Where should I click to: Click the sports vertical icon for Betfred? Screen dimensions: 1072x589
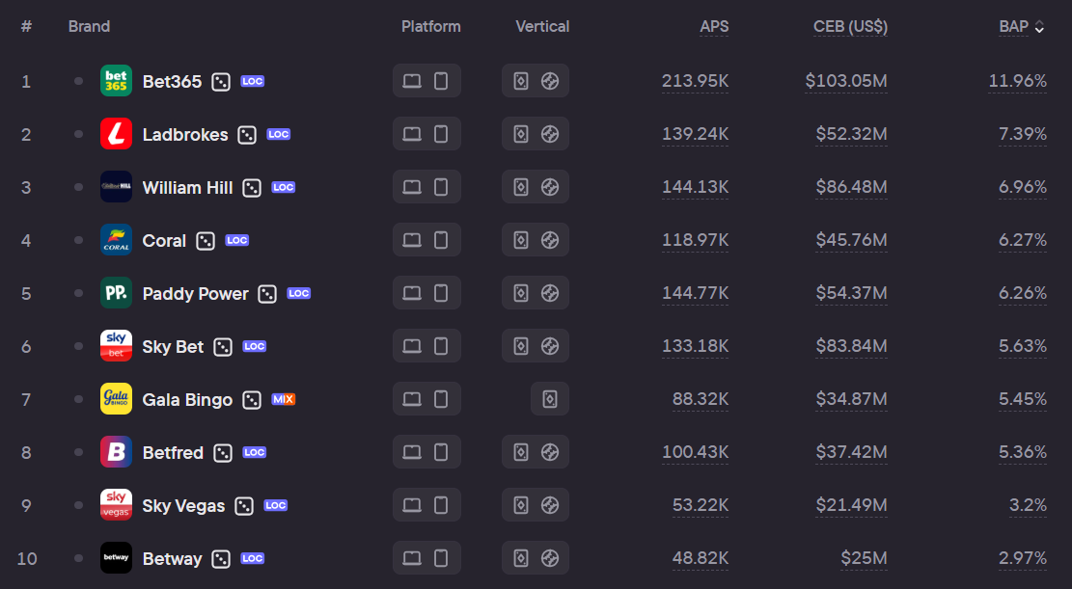click(550, 452)
